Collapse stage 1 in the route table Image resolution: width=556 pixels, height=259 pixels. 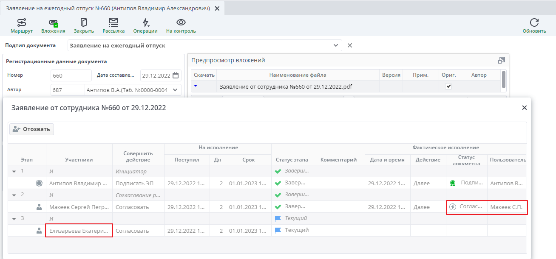click(x=14, y=171)
